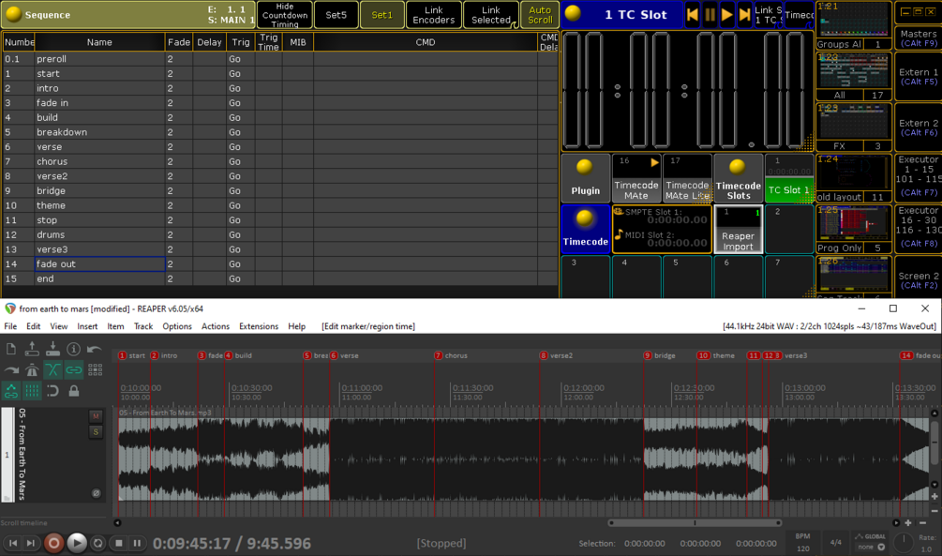Click the Hide Countdown Timing button

pyautogui.click(x=285, y=14)
